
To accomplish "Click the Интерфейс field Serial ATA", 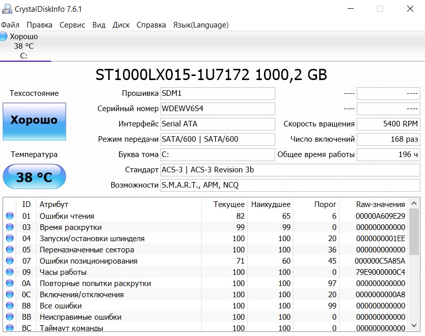I will point(218,124).
